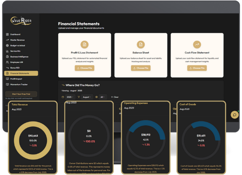Click the 34.0% percentage value
Screen dimensions: 242x175
201,141
